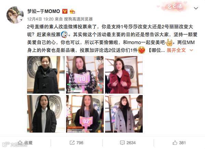205x149 pixels.
Task: Enlarge the red coat photo
Action: pos(124,75)
